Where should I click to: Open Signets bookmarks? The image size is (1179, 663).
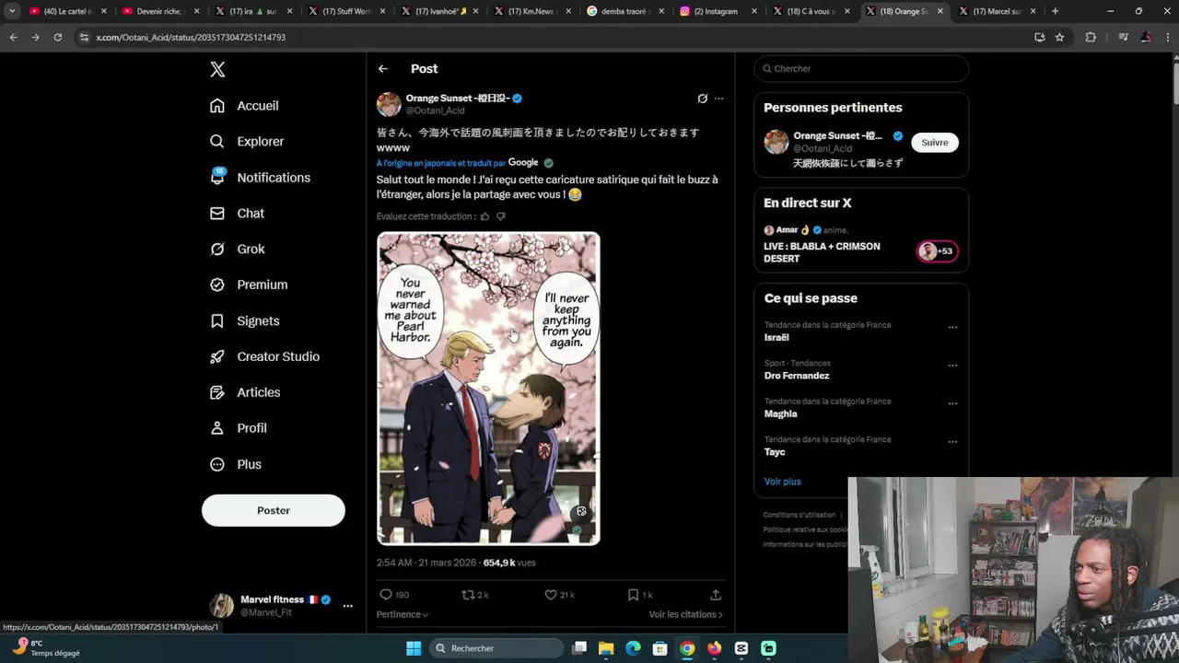244,321
